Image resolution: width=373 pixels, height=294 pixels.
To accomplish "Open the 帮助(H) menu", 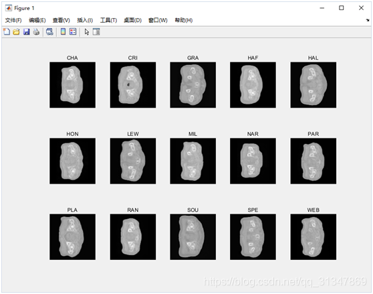I will [x=184, y=20].
